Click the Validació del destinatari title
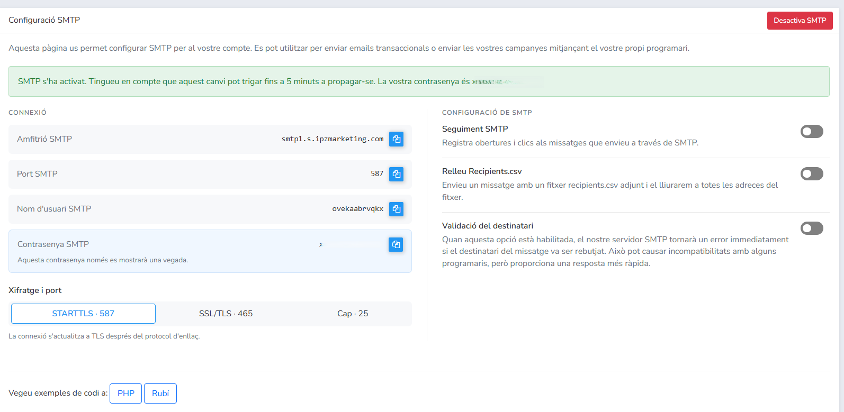Viewport: 844px width, 412px height. pyautogui.click(x=488, y=226)
